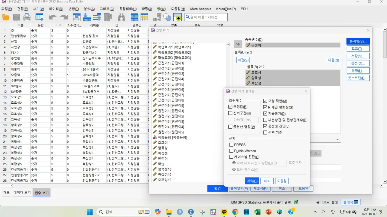Open KakaoTalk from the taskbar
Screen dimensions: 387x217
(224, 212)
